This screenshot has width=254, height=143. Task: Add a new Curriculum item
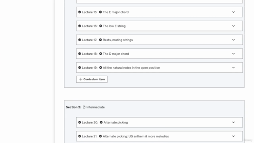pyautogui.click(x=92, y=79)
